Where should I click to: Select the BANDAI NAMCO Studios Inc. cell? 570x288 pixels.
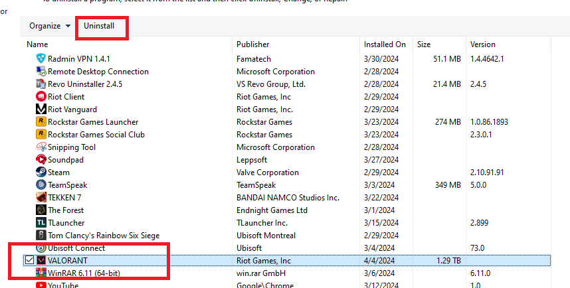pos(288,198)
